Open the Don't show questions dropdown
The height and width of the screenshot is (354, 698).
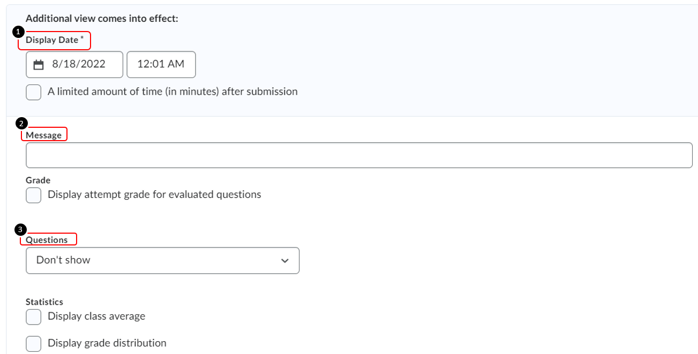162,260
